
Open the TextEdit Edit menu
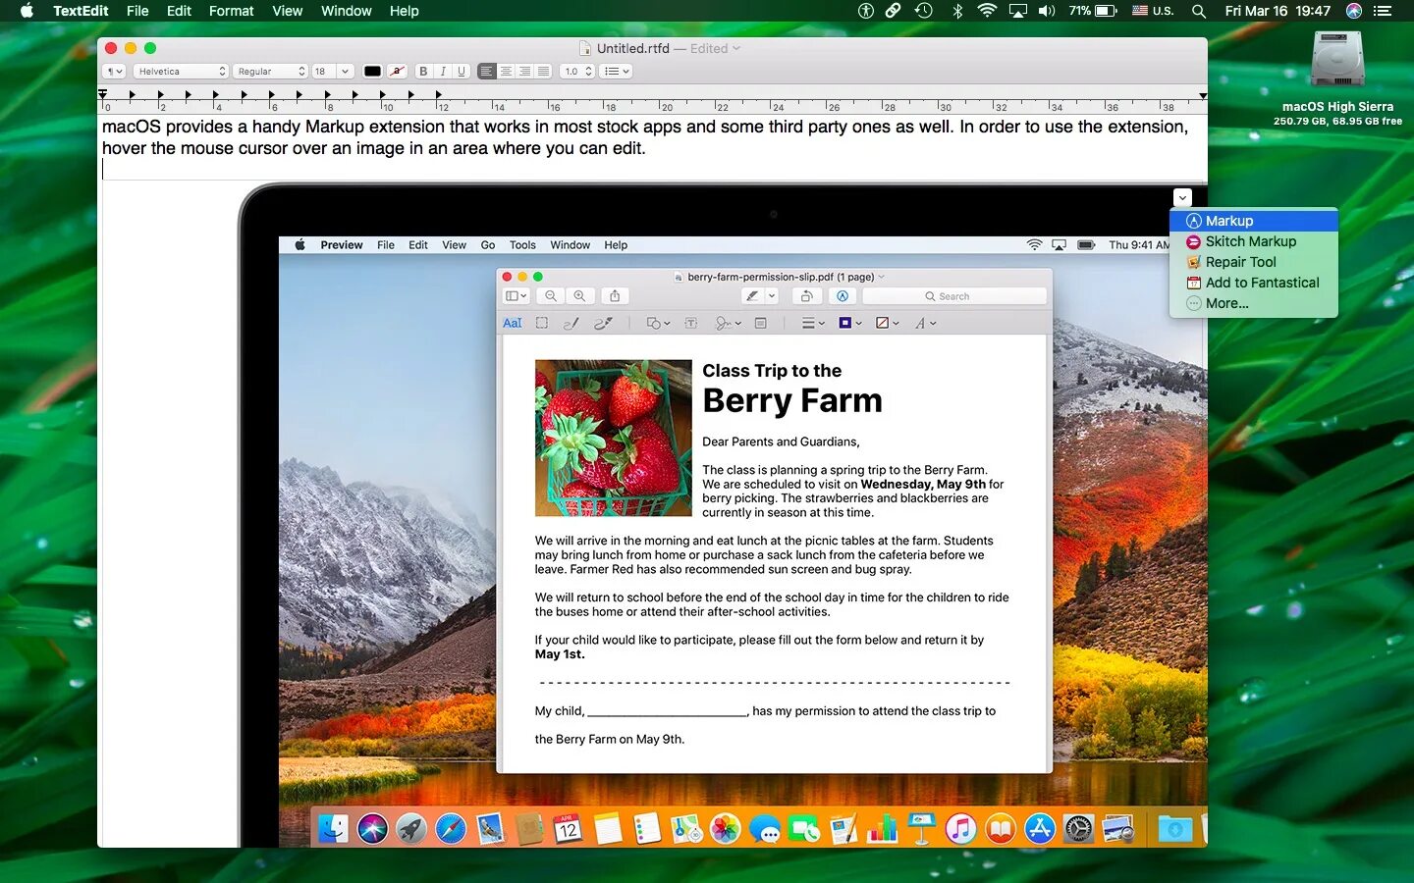[x=179, y=11]
